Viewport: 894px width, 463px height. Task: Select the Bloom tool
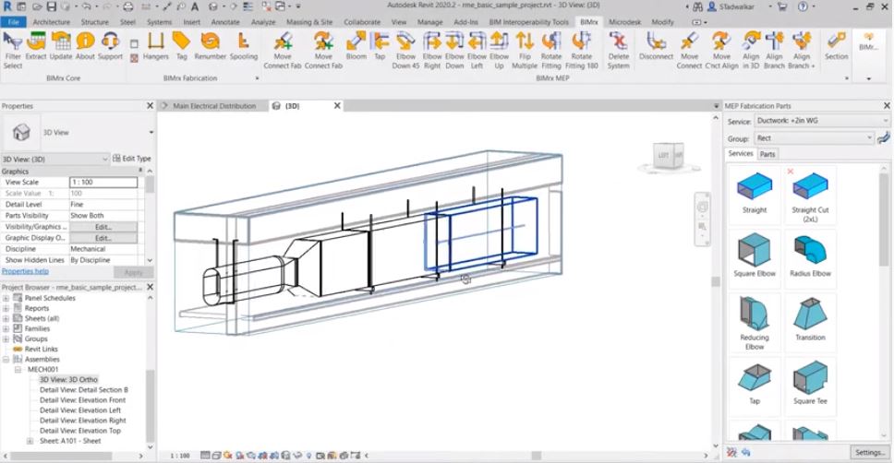click(x=356, y=45)
